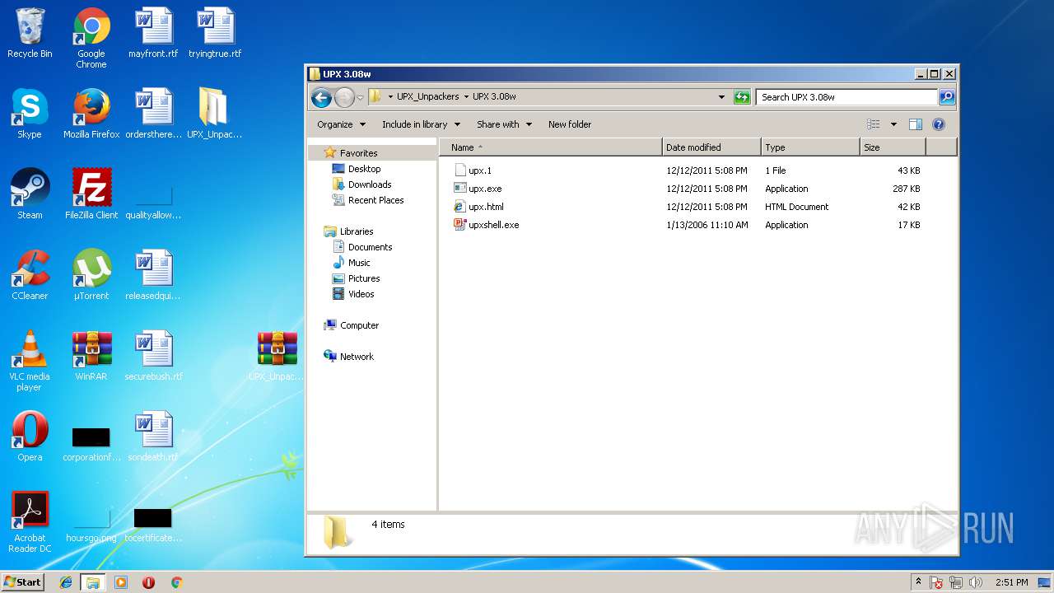
Task: Open Downloads in navigation pane
Action: pos(370,184)
